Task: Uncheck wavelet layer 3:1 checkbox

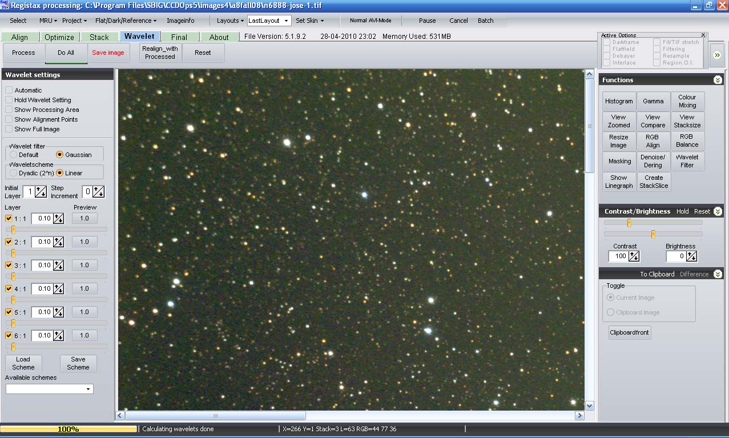Action: point(9,265)
